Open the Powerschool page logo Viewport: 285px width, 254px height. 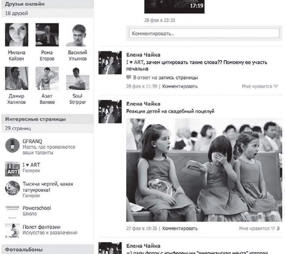[12, 210]
